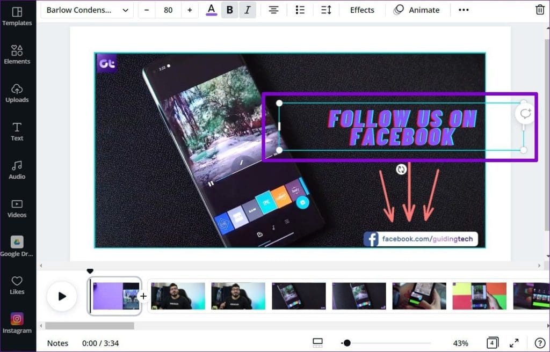Open the list formatting options
This screenshot has height=352, width=550.
click(x=300, y=10)
